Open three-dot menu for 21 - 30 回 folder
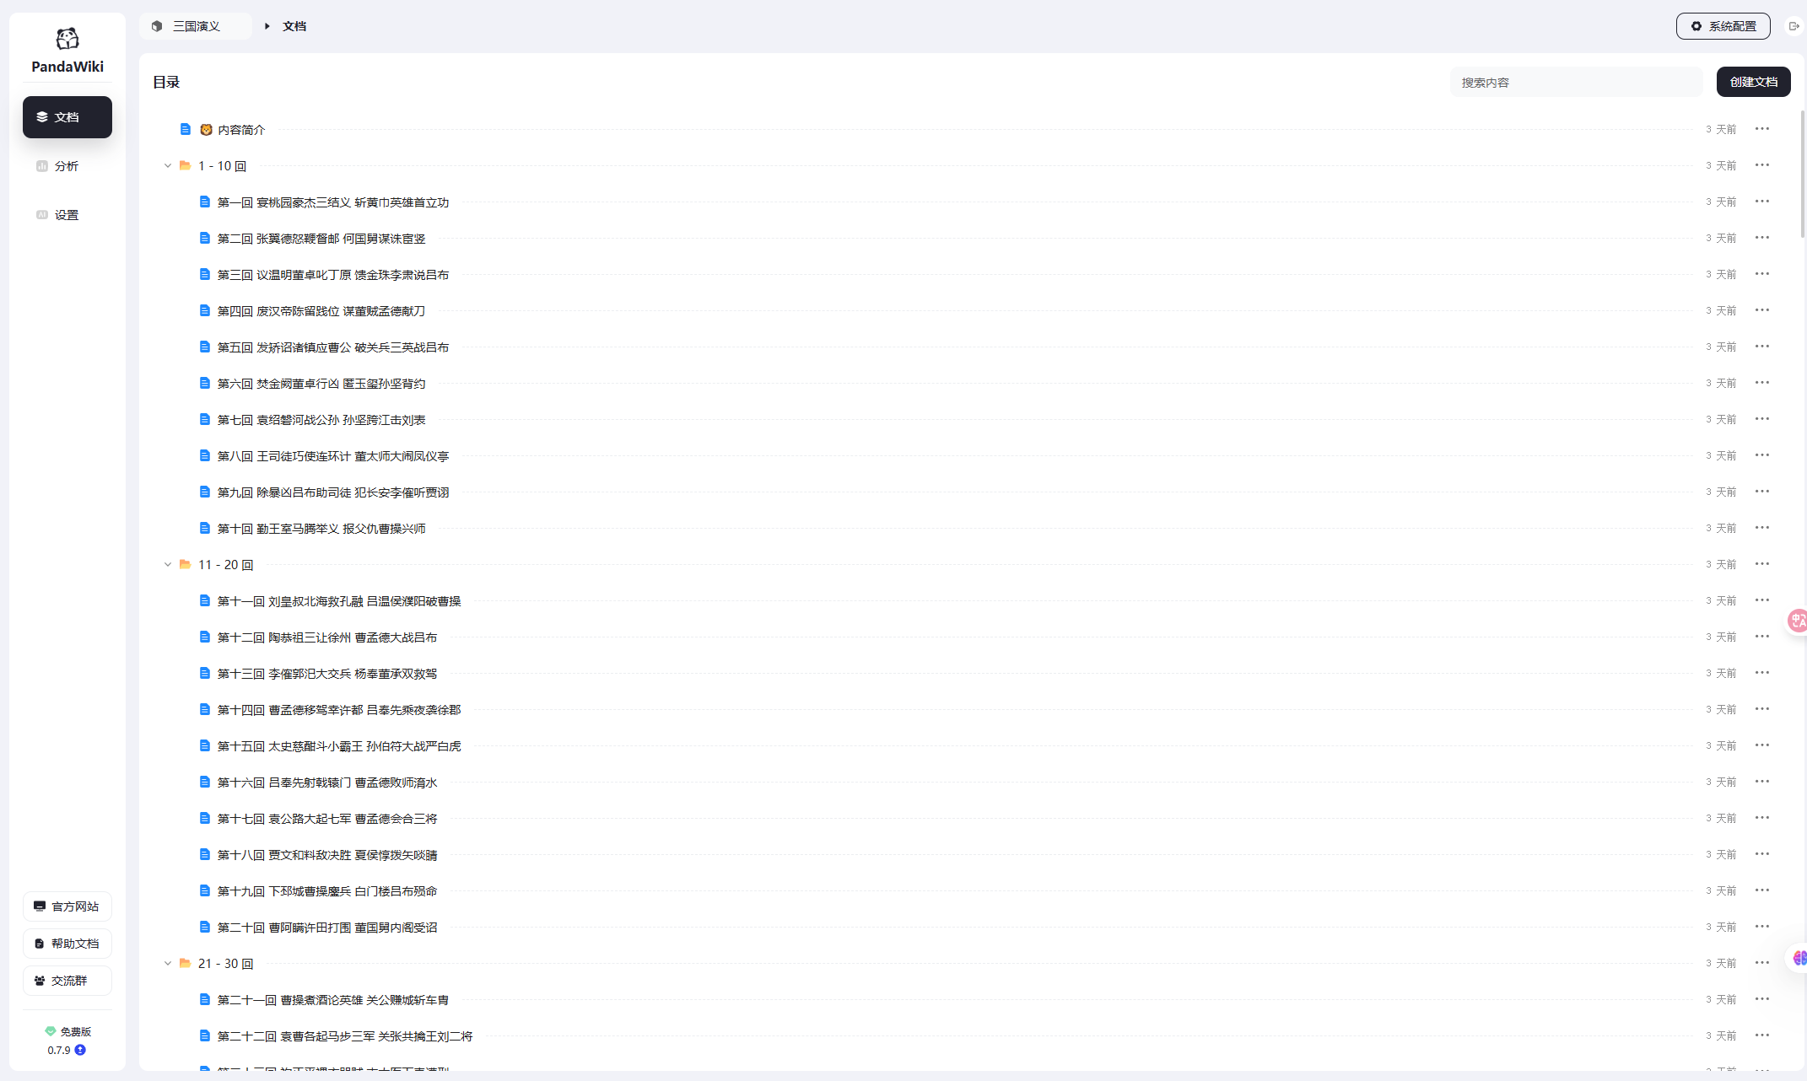This screenshot has height=1081, width=1807. coord(1761,963)
